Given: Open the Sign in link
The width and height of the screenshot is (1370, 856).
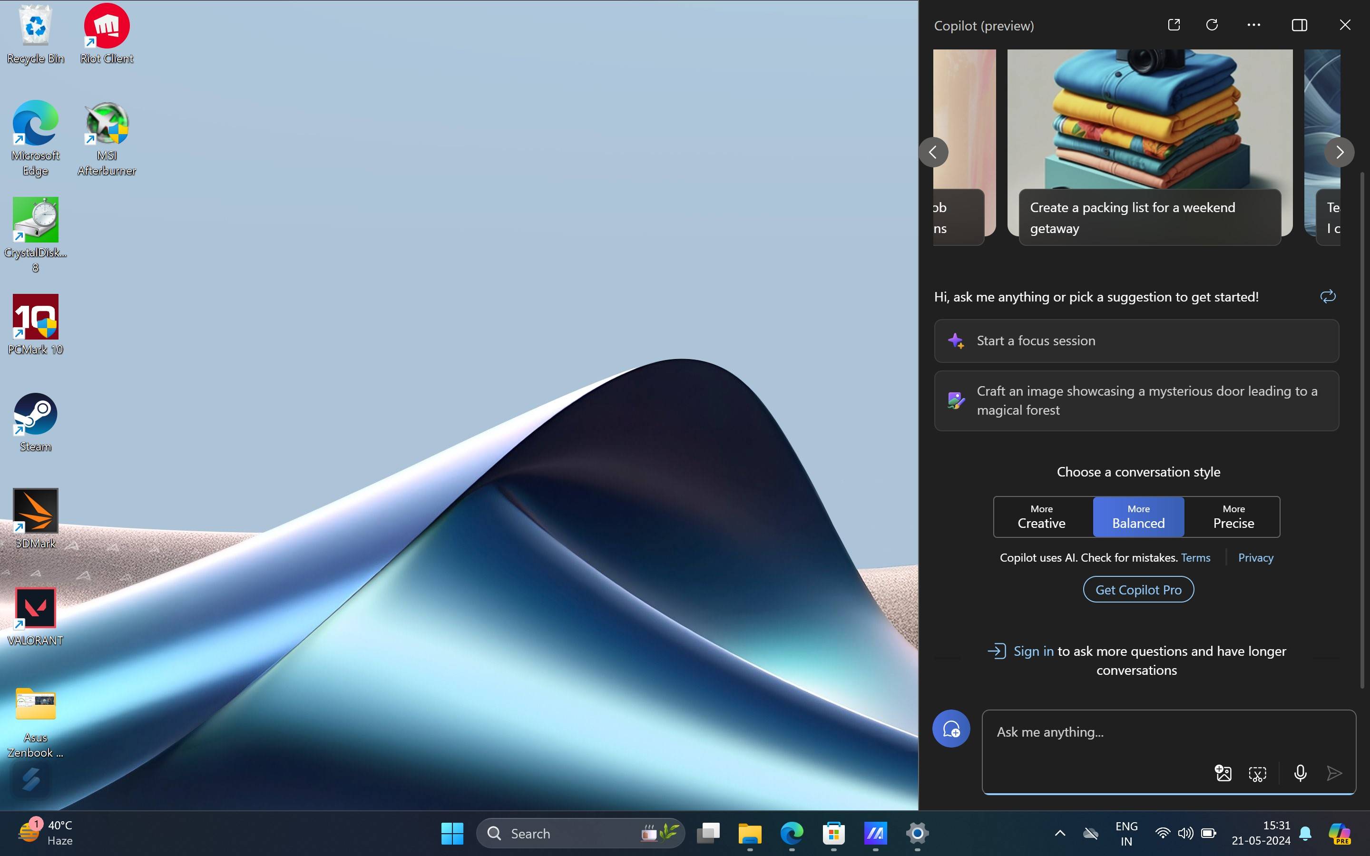Looking at the screenshot, I should tap(1033, 651).
